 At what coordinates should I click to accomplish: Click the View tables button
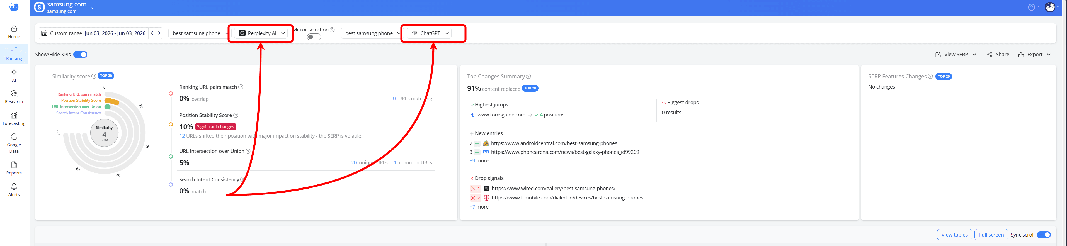tap(954, 235)
